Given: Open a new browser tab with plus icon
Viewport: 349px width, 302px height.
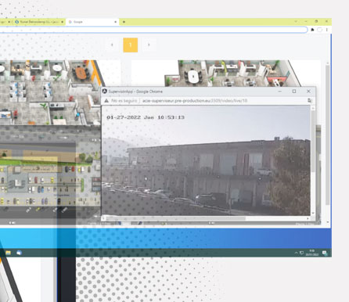Looking at the screenshot, I should pos(124,22).
